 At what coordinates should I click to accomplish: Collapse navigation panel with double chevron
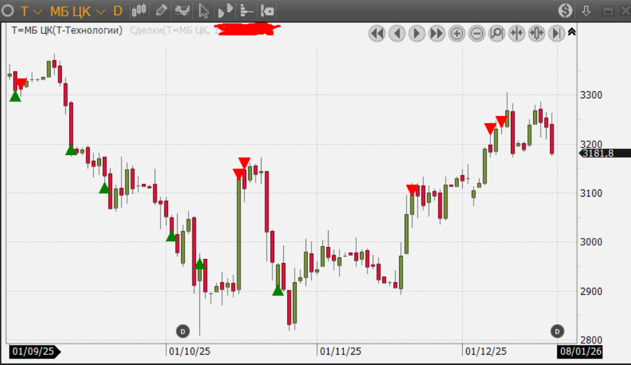point(572,31)
